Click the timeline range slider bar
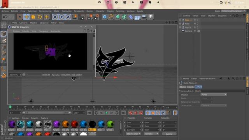Viewport: 249px width, 140px height. coord(47,113)
